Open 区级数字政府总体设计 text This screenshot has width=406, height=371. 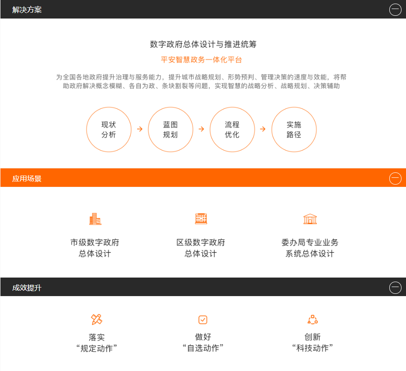coord(201,248)
